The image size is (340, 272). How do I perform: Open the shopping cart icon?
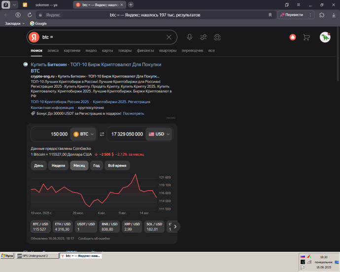pos(306,37)
